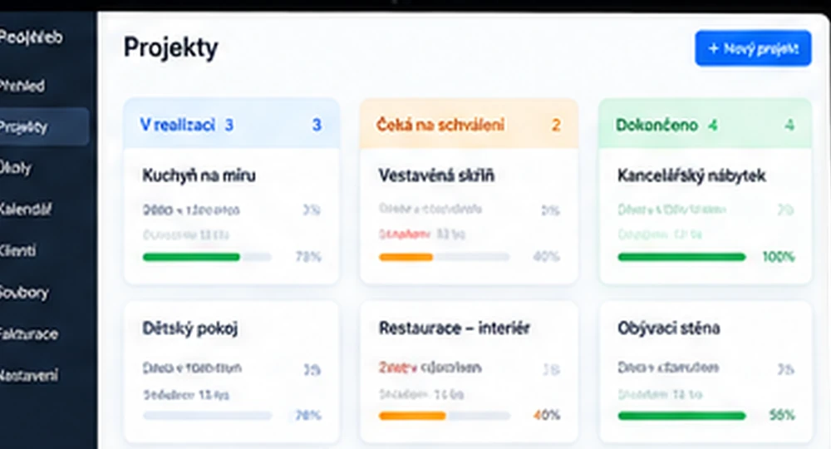Open the Vestavěná skříň project card
The image size is (831, 449).
(469, 216)
